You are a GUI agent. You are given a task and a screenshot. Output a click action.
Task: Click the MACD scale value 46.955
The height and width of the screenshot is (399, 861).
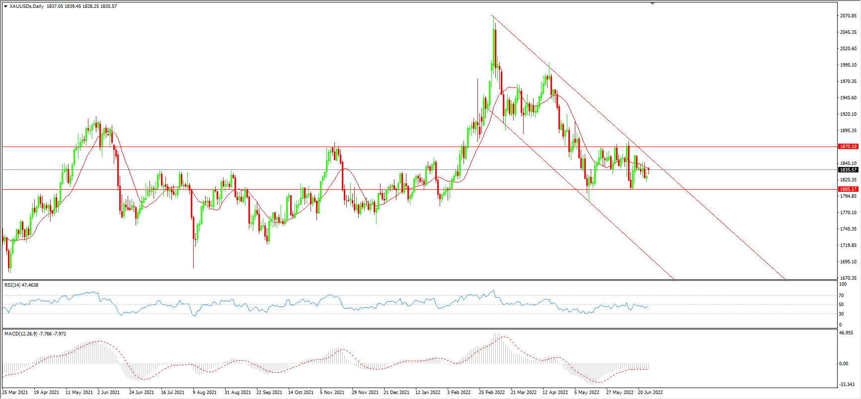coord(846,333)
